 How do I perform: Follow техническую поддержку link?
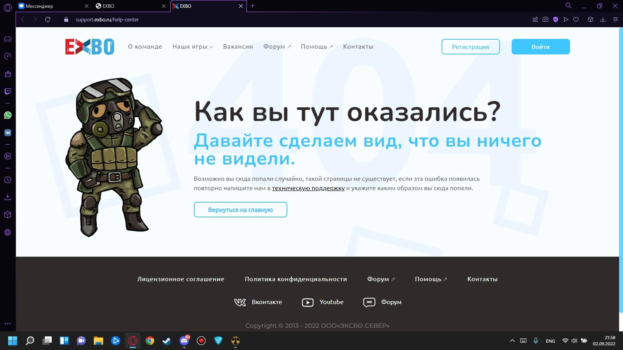pyautogui.click(x=308, y=188)
